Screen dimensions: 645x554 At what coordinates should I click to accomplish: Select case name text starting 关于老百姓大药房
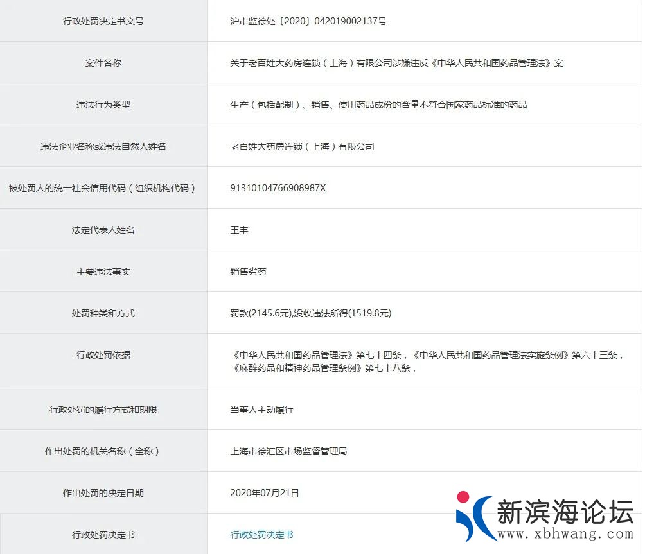[x=396, y=63]
